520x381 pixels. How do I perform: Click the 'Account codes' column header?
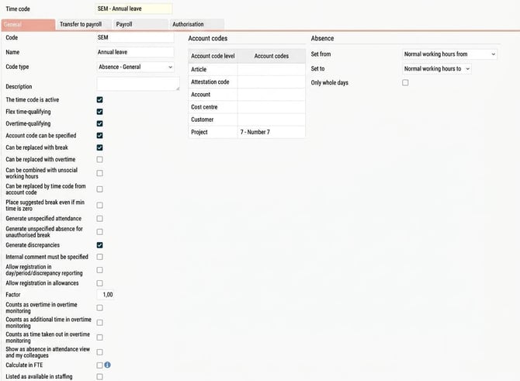tap(272, 56)
